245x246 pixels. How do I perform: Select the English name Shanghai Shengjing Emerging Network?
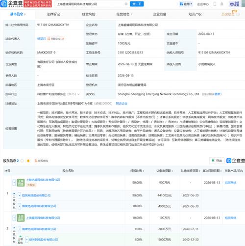tap(158, 94)
